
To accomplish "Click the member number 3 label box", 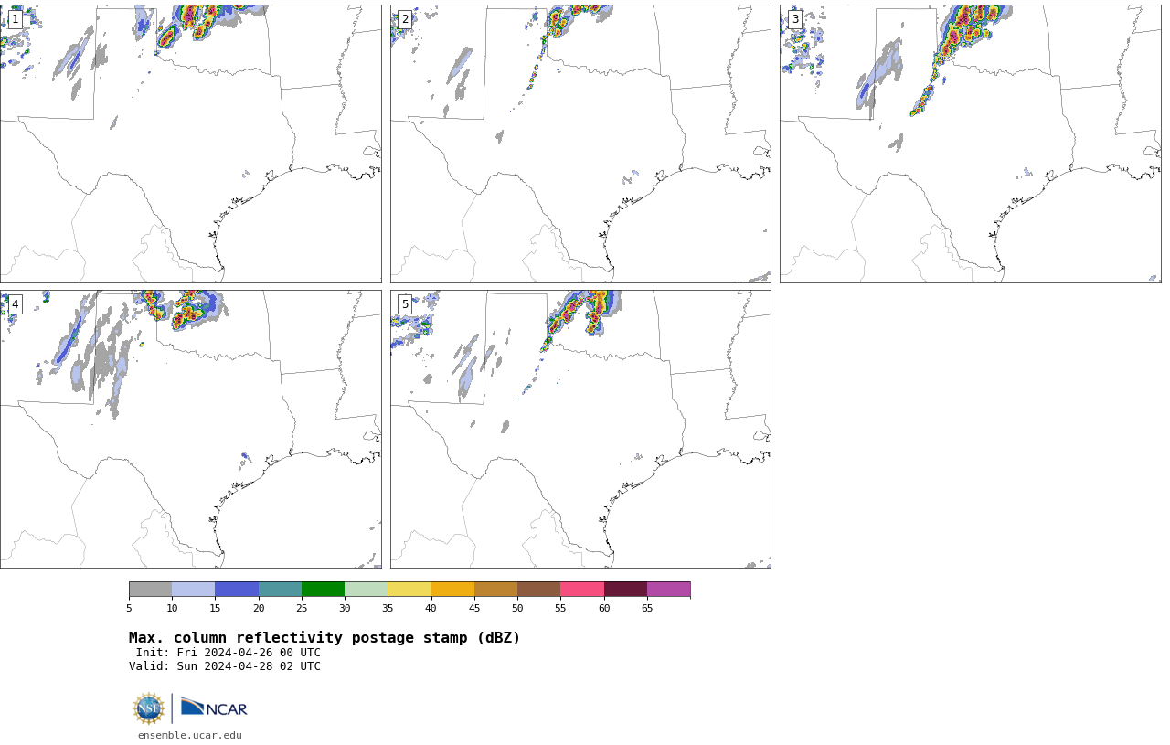I will pos(794,19).
